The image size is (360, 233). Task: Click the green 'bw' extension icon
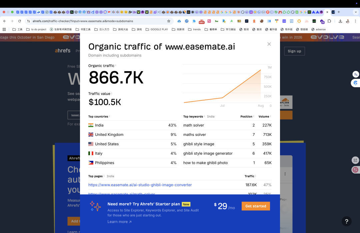coord(217,21)
